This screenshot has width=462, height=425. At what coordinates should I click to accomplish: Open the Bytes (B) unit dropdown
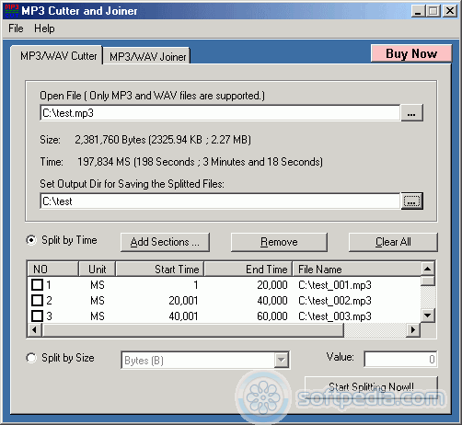coord(281,360)
